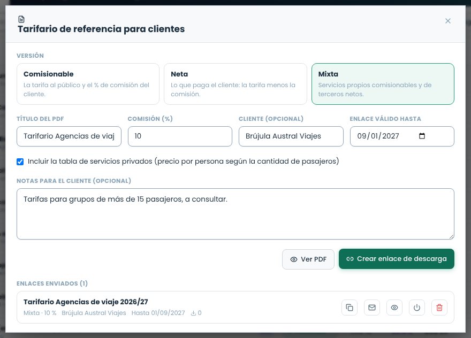
Task: Uncheck the include private services table checkbox
Action: coord(20,162)
